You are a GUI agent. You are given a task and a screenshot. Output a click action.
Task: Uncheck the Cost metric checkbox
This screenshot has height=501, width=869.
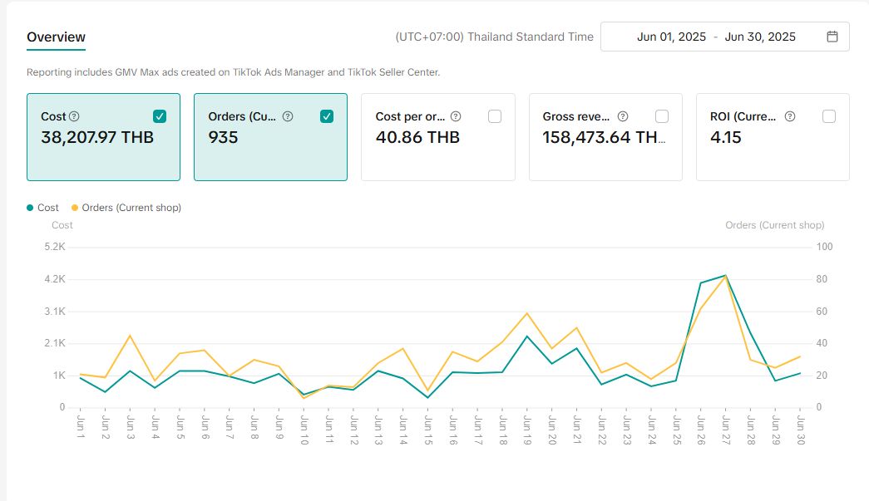point(160,116)
